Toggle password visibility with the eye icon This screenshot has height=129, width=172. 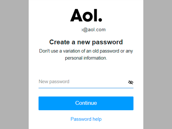click(x=131, y=82)
